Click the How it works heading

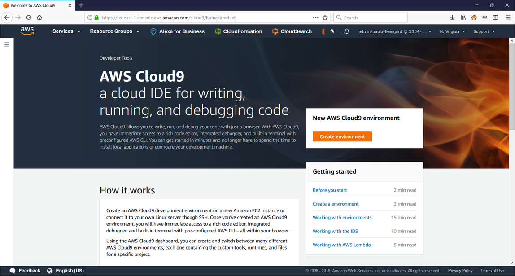(127, 191)
